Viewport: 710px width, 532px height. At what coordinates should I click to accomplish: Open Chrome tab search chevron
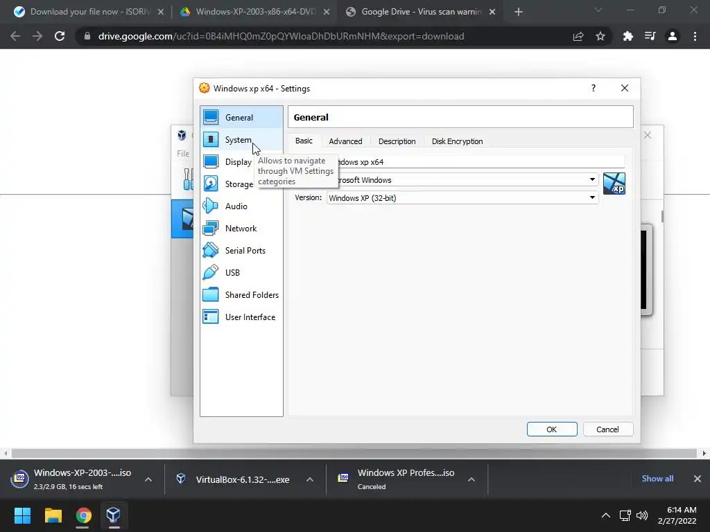598,10
